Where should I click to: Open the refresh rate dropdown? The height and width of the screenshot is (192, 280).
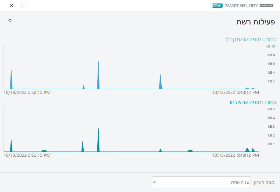[201, 182]
